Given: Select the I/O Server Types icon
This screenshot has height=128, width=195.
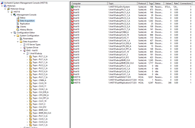Looking at the screenshot, I should (x=24, y=45).
